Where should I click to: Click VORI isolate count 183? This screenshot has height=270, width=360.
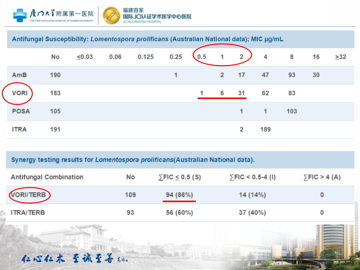pos(55,93)
